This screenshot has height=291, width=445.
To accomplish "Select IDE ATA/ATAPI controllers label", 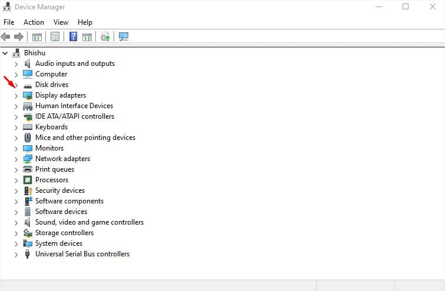I will coord(75,116).
